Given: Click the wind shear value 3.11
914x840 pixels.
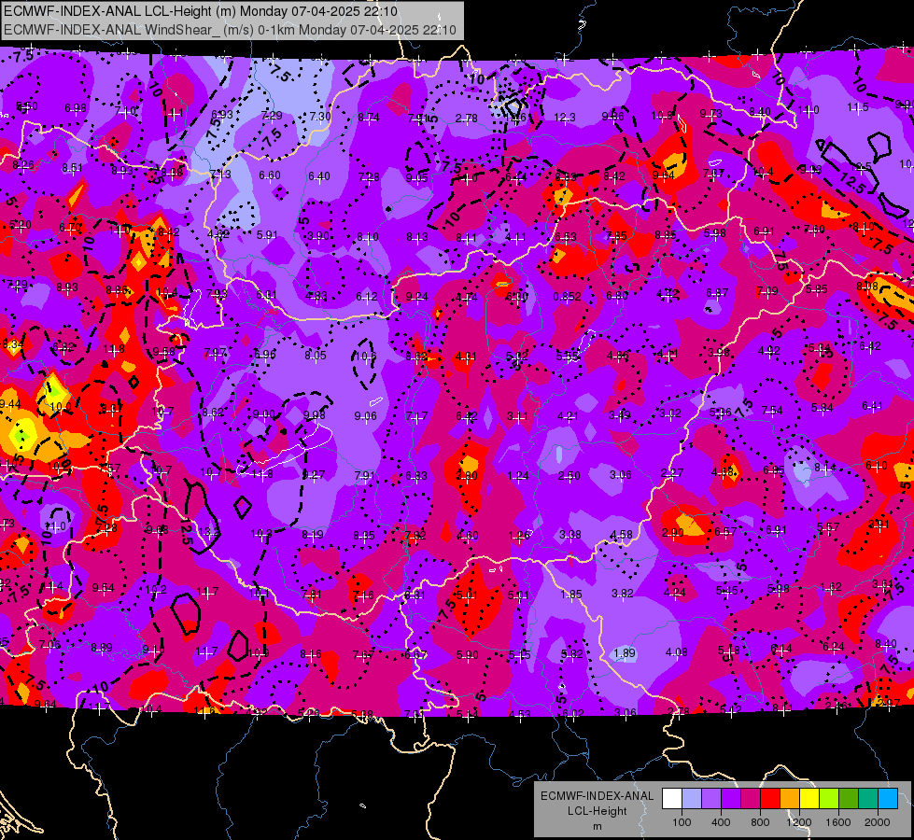Looking at the screenshot, I should point(517,416).
